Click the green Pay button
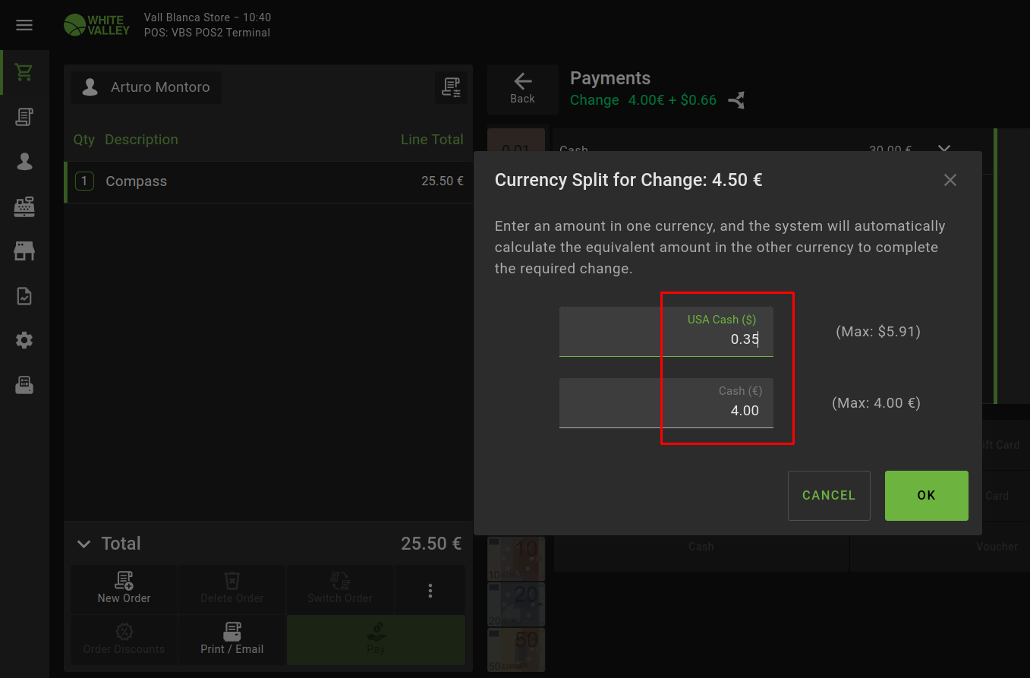Screen dimensions: 1030x678 376,640
